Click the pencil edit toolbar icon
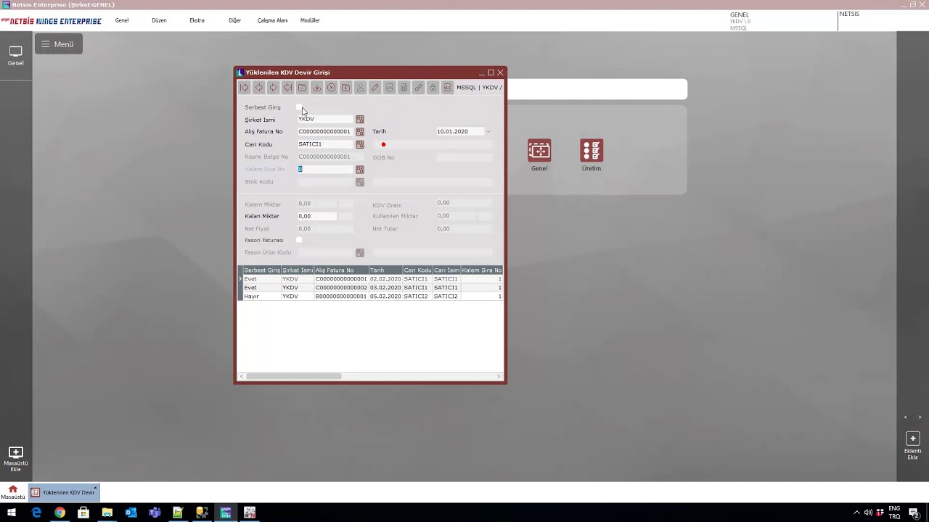Image resolution: width=929 pixels, height=522 pixels. tap(375, 88)
